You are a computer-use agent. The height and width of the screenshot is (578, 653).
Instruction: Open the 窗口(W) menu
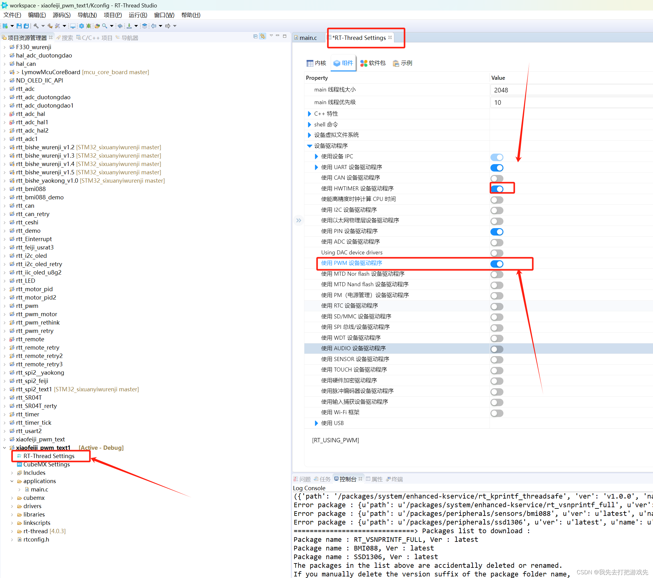point(163,15)
